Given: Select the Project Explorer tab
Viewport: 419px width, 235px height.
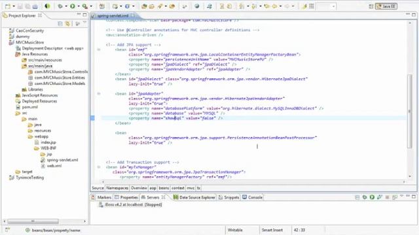Looking at the screenshot, I should [22, 16].
